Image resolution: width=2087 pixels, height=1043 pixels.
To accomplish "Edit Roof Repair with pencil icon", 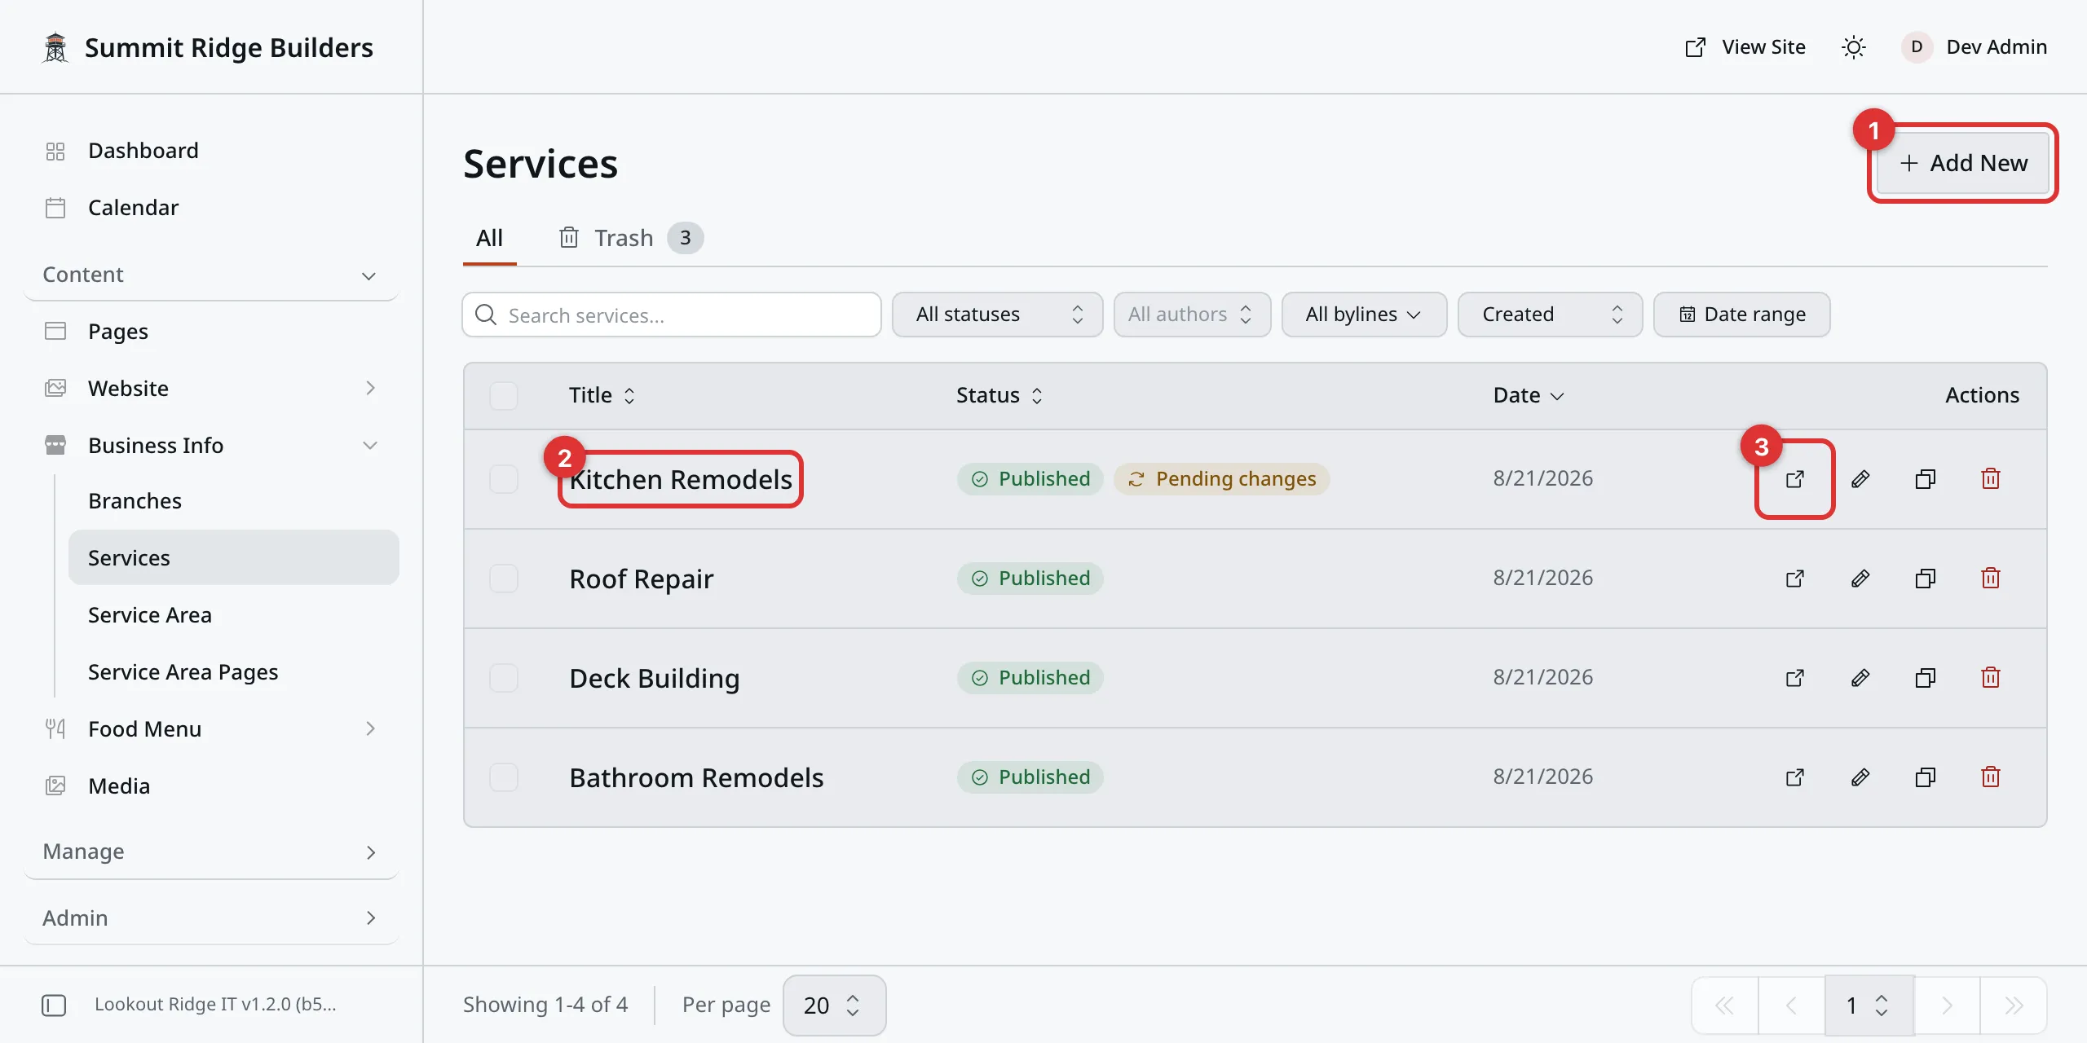I will tap(1860, 579).
